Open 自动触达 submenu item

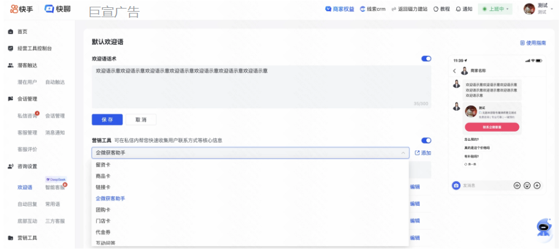55,83
